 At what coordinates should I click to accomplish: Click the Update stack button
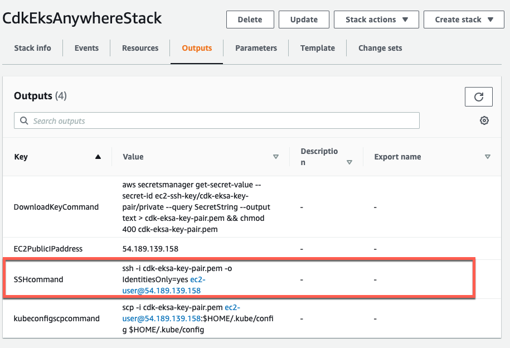(x=304, y=20)
